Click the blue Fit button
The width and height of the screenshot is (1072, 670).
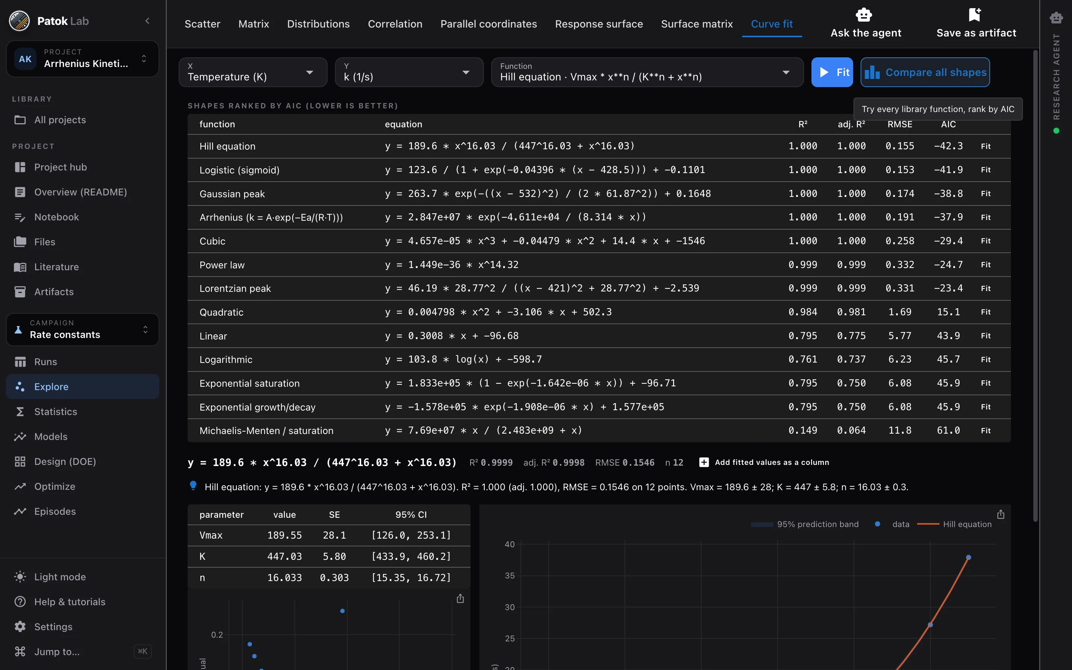pyautogui.click(x=832, y=72)
